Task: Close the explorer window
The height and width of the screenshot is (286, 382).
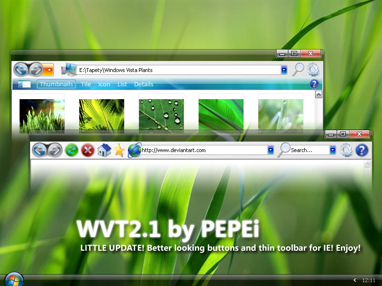Action: tap(310, 53)
